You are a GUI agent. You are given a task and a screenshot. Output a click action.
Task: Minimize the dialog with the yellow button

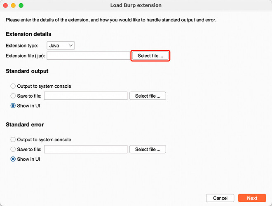(x=13, y=5)
